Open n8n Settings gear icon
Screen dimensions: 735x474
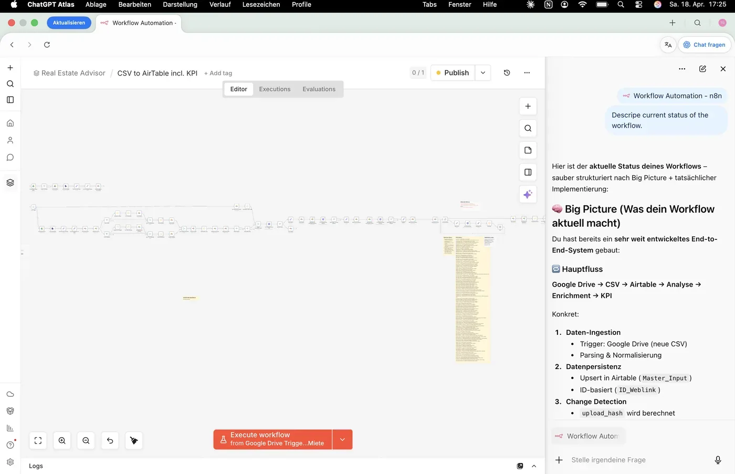pyautogui.click(x=10, y=462)
